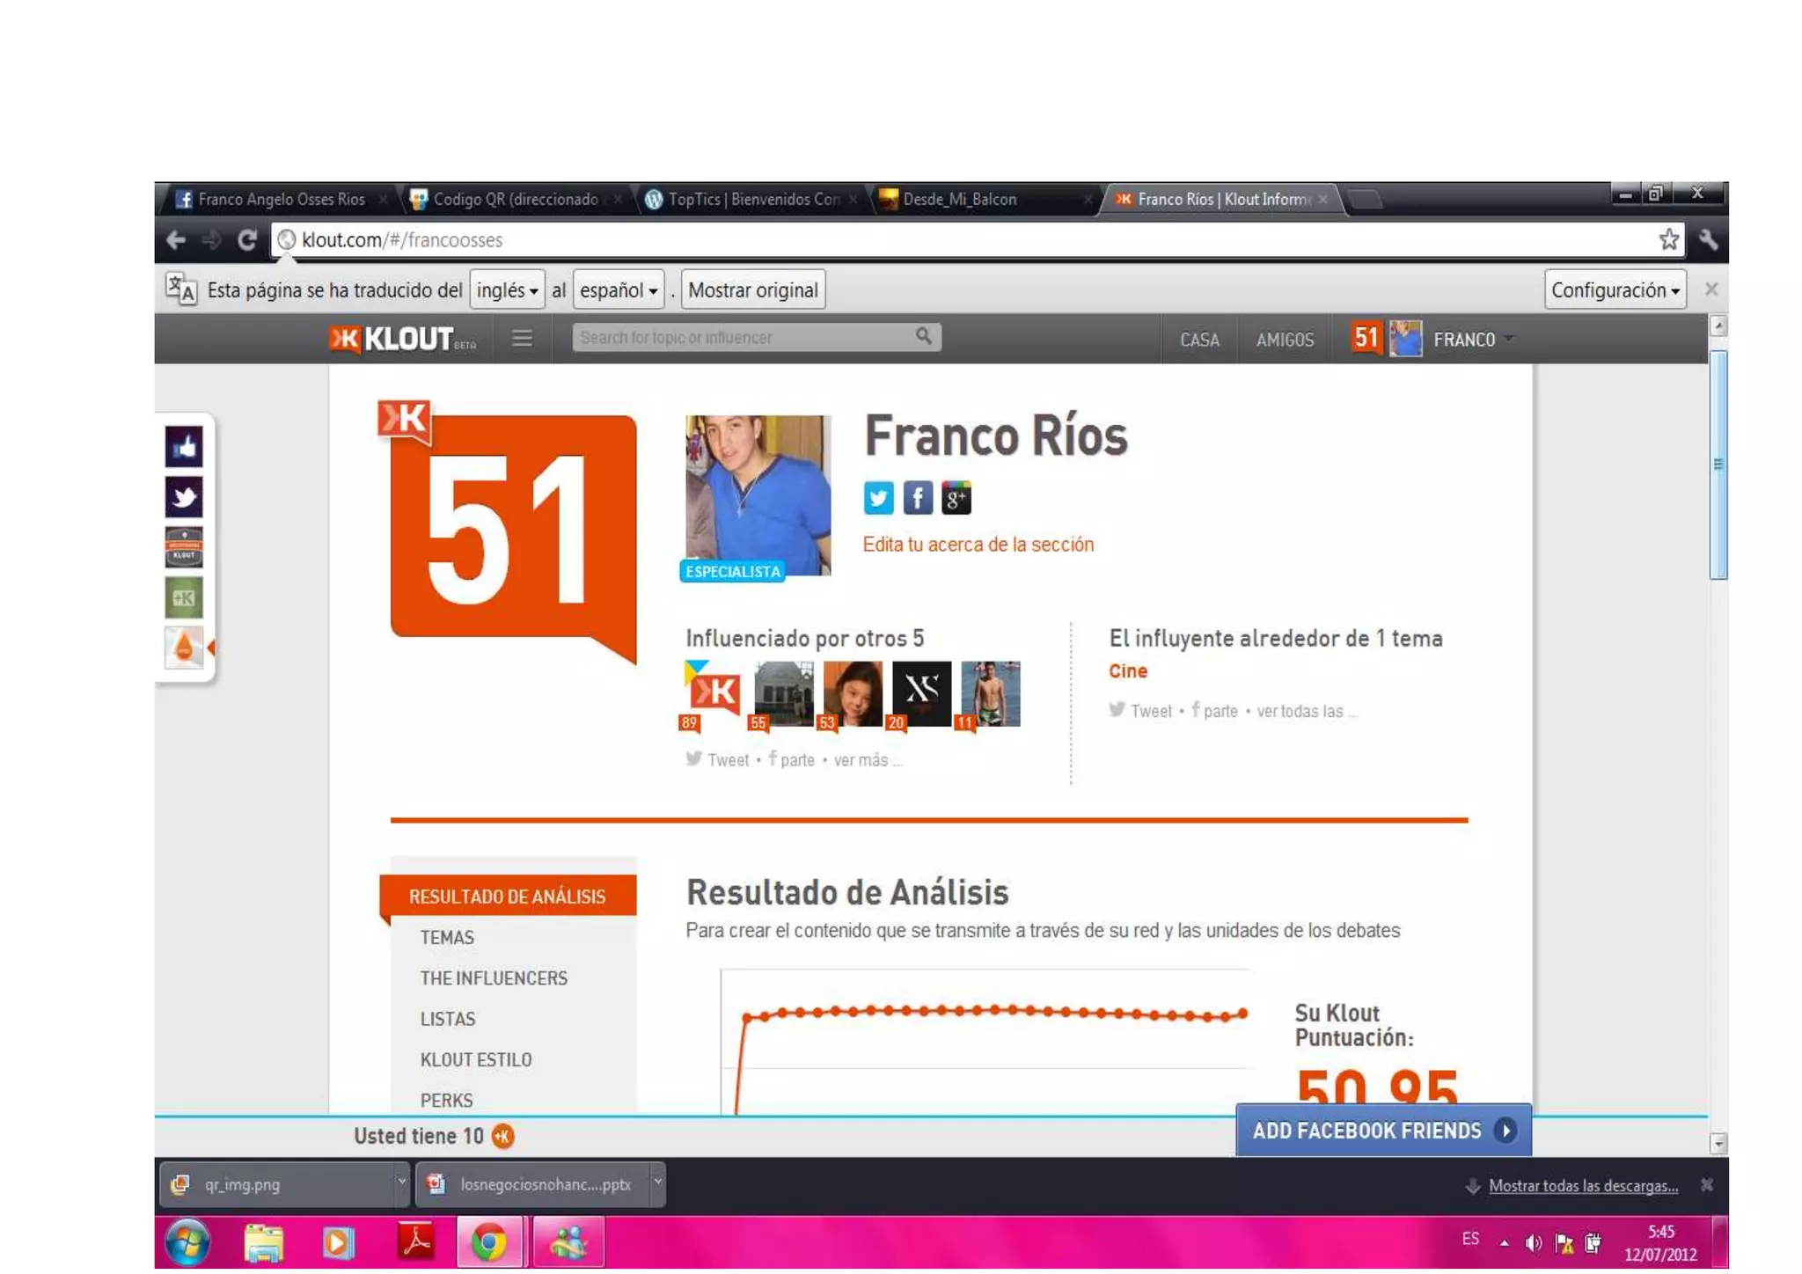Click the search magnifier icon in Klout bar
The image size is (1802, 1274).
(x=923, y=336)
